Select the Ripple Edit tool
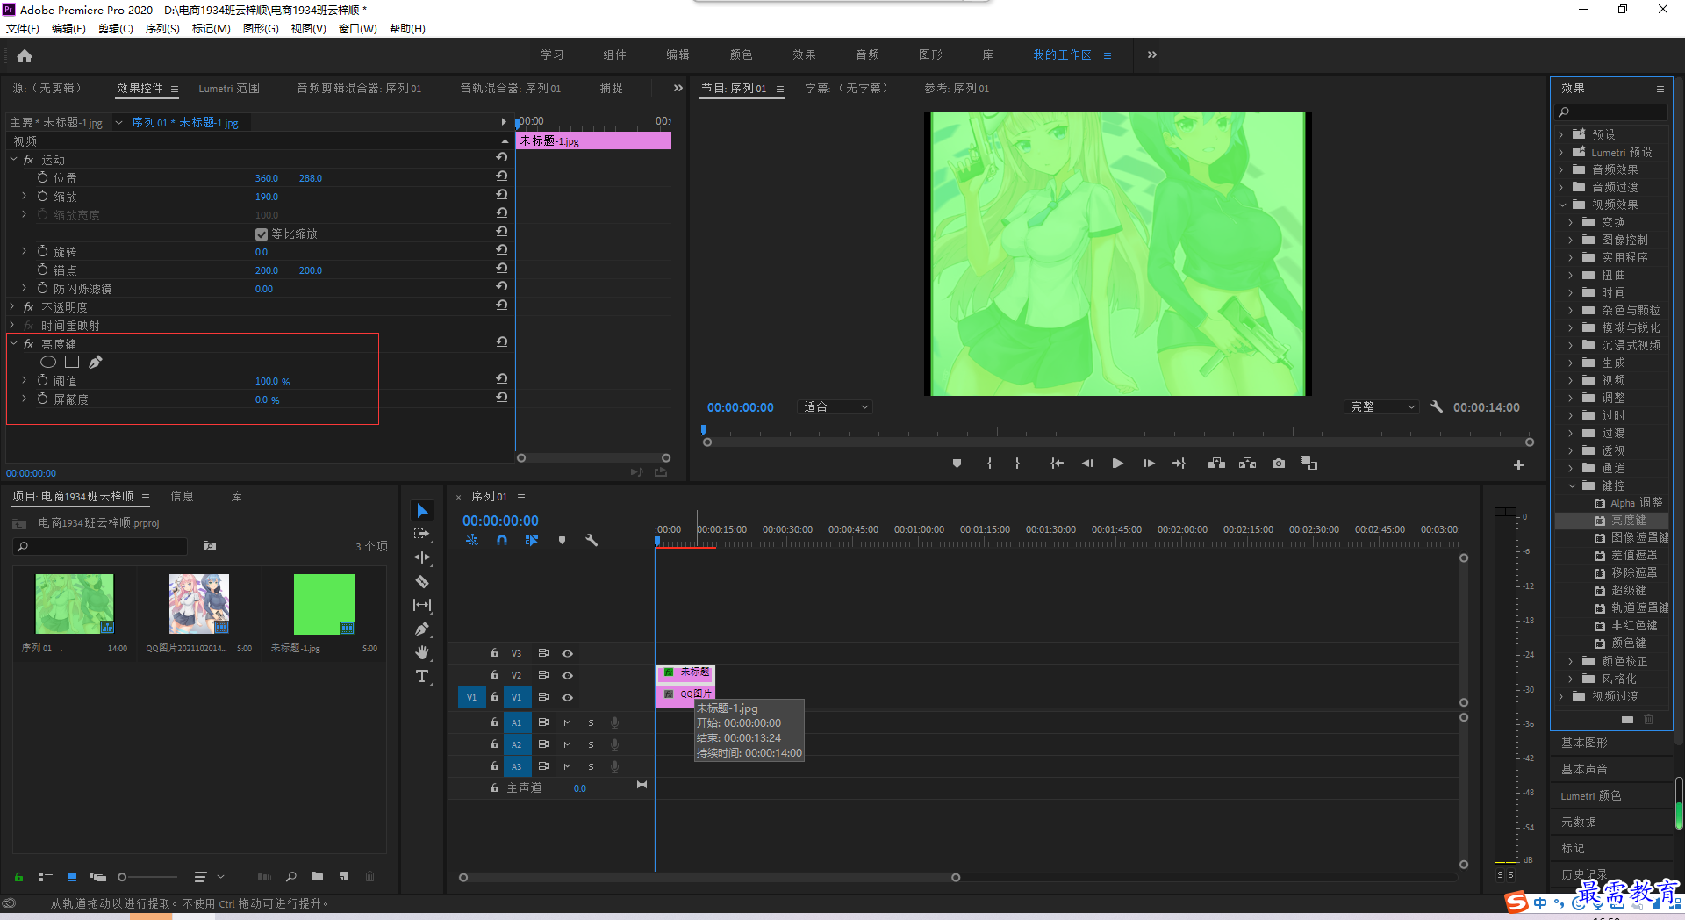This screenshot has width=1685, height=920. pyautogui.click(x=422, y=557)
